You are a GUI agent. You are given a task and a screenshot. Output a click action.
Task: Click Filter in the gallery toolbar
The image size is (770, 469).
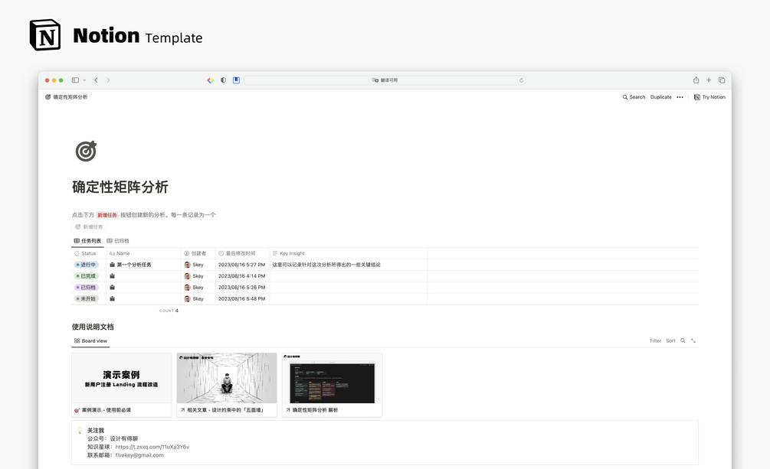[656, 341]
